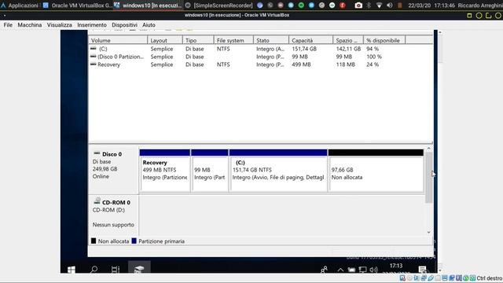
Task: Open the guest Windows volume speaker icon
Action: pyautogui.click(x=373, y=270)
